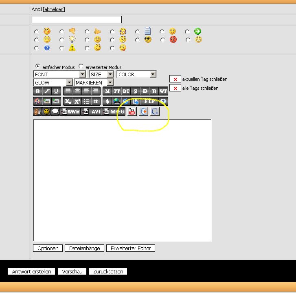Apply underline formatting

[56, 91]
